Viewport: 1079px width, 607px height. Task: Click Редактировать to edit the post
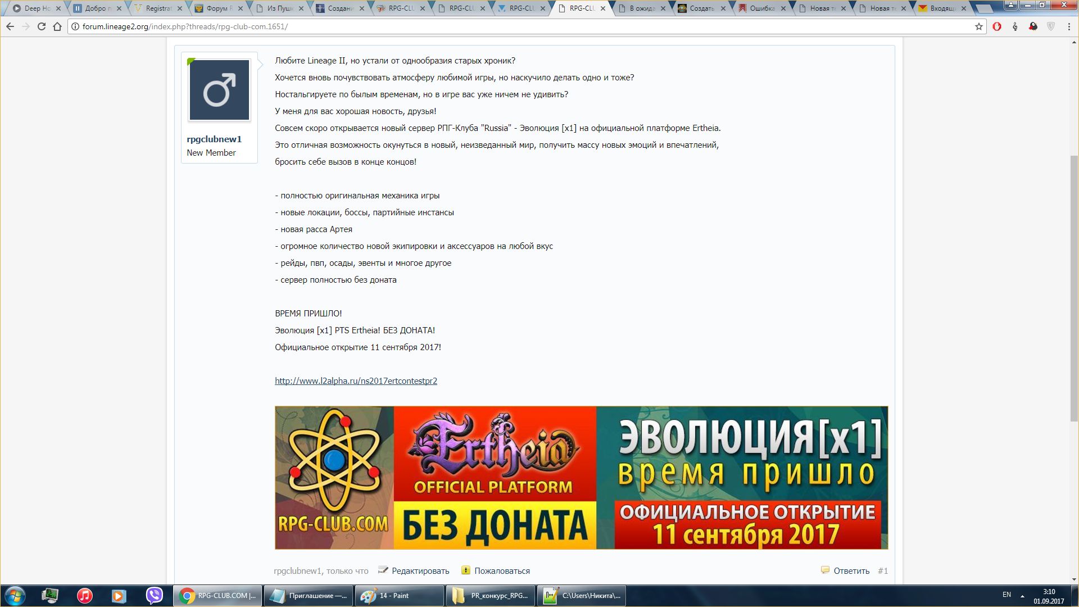(420, 571)
